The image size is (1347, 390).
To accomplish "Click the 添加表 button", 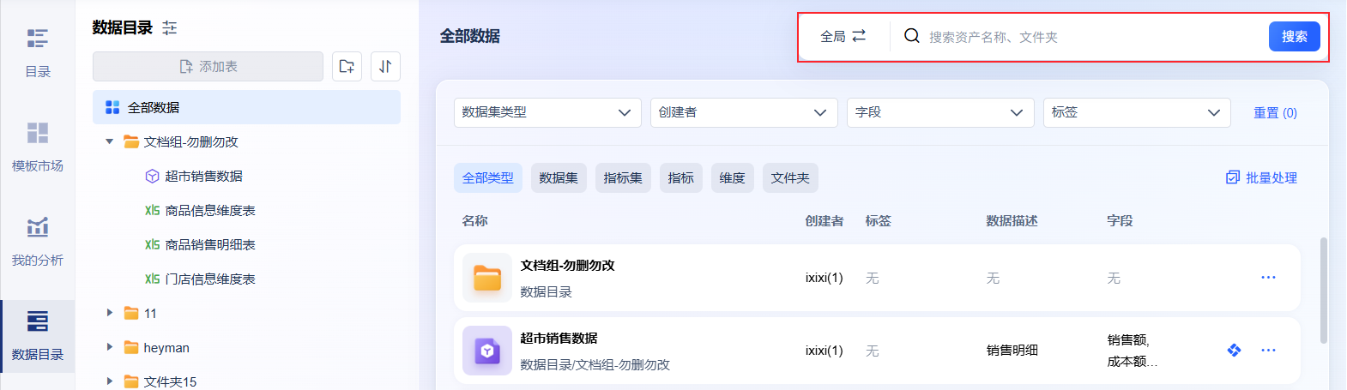I will [x=208, y=66].
